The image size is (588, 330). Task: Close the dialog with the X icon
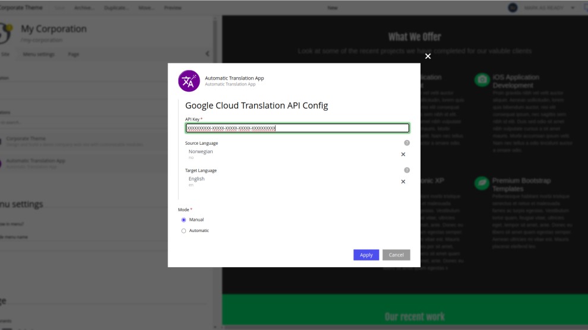pyautogui.click(x=428, y=56)
